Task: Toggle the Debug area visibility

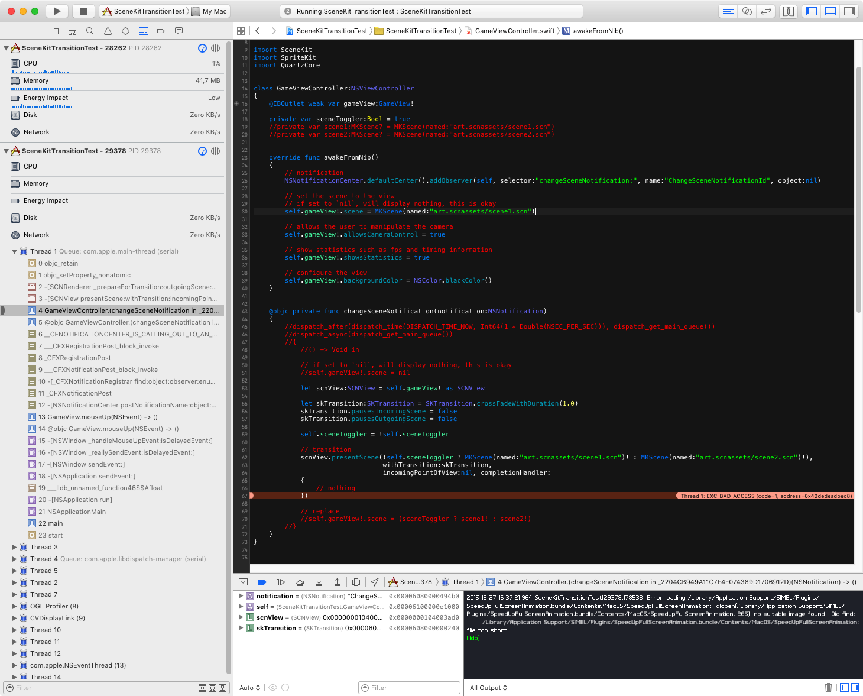Action: click(830, 11)
